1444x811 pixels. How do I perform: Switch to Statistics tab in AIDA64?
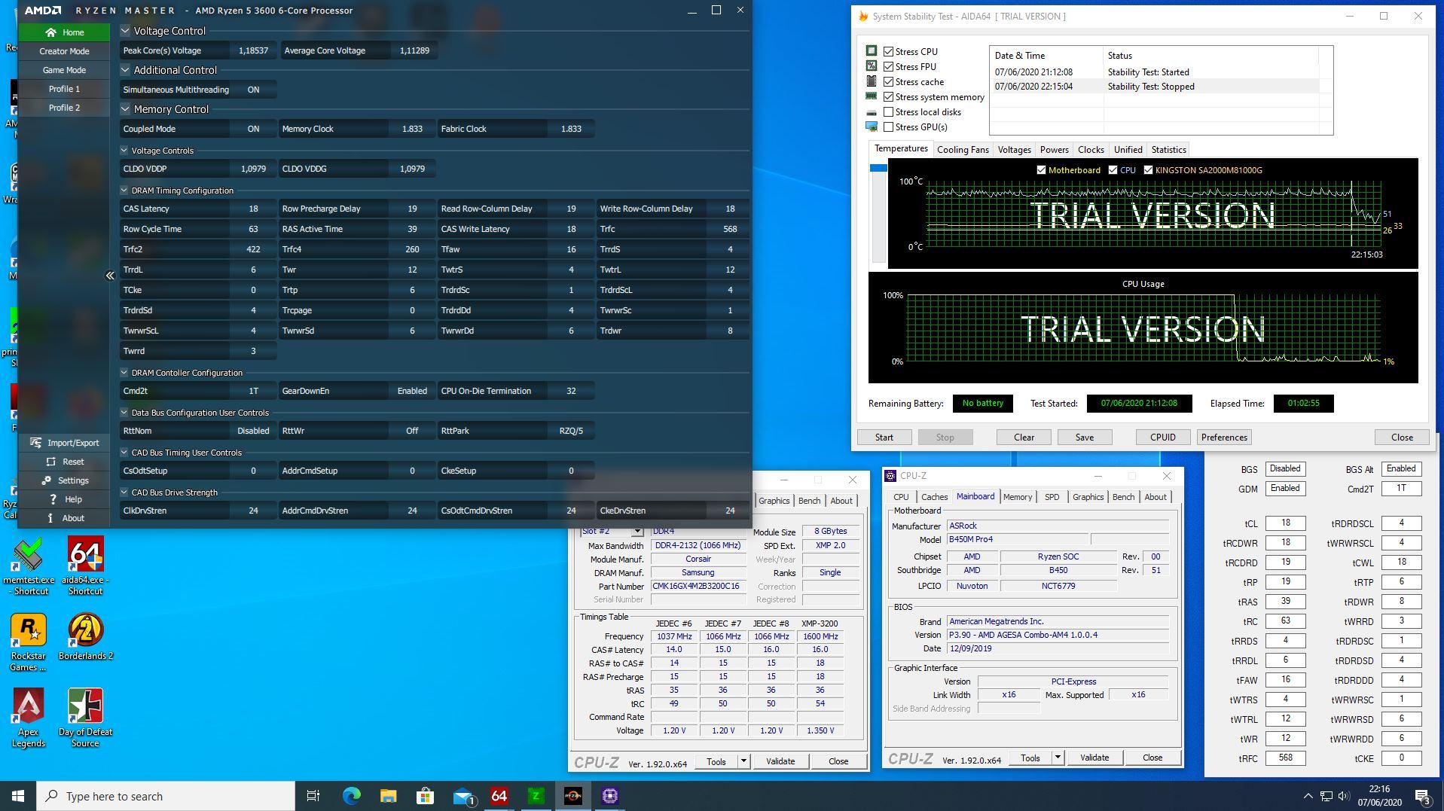pyautogui.click(x=1168, y=150)
